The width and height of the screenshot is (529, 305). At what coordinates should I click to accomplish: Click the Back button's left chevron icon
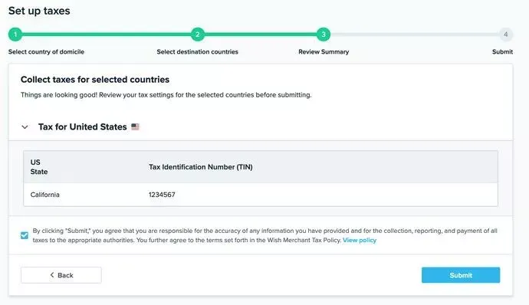pos(52,275)
